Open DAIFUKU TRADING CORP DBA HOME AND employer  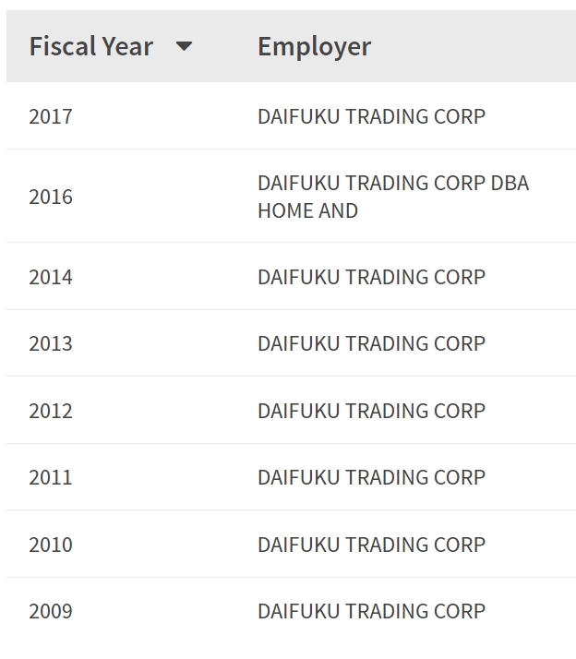(x=392, y=197)
